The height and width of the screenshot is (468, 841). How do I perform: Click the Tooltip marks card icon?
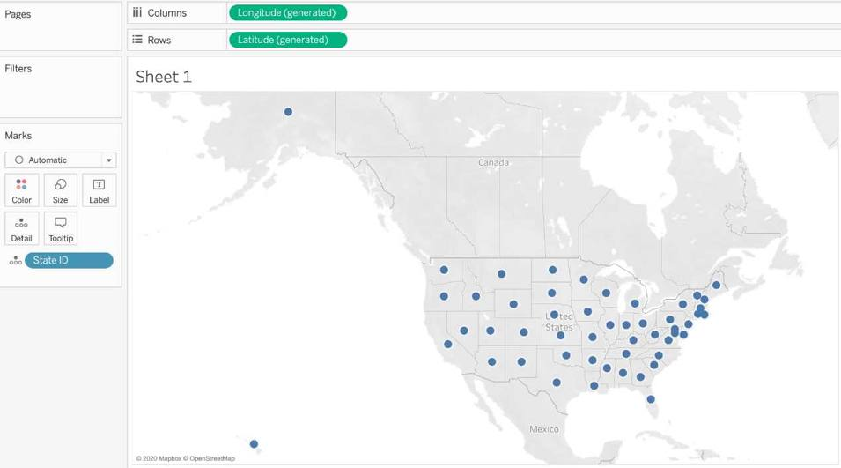pyautogui.click(x=60, y=228)
